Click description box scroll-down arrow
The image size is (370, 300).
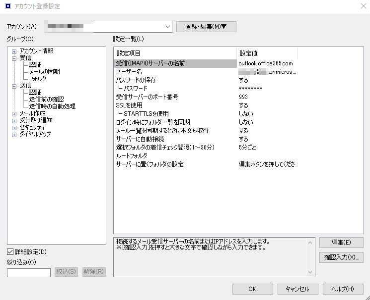click(310, 272)
